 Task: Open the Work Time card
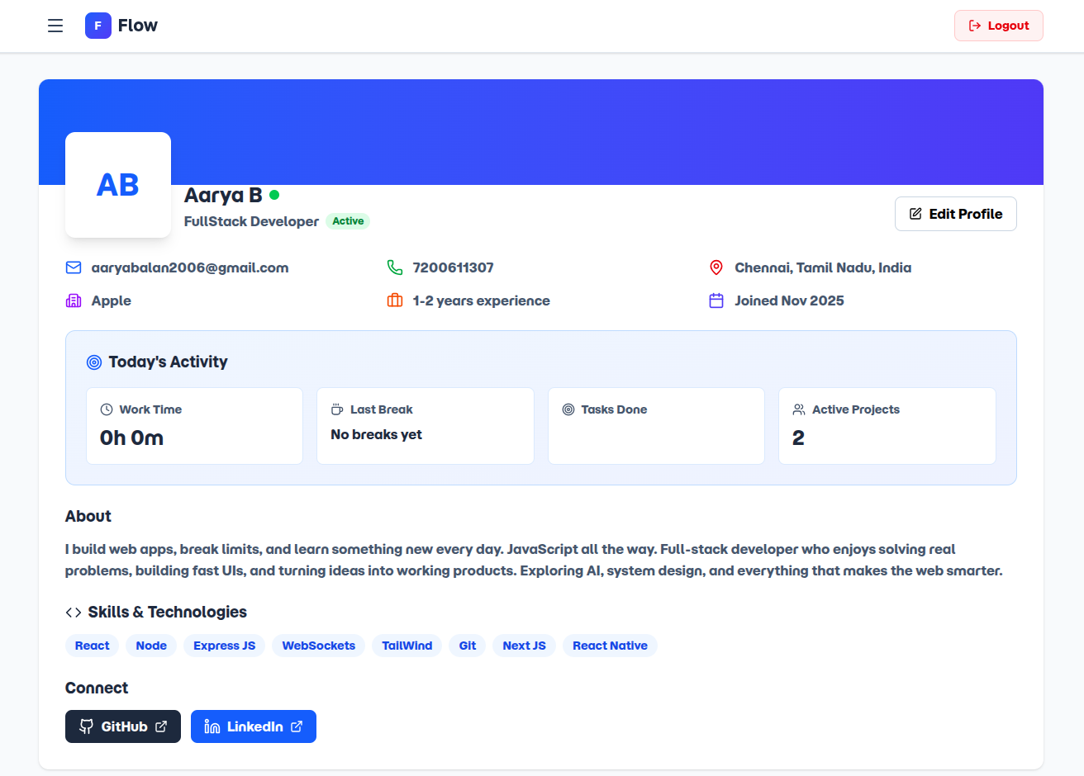[195, 426]
